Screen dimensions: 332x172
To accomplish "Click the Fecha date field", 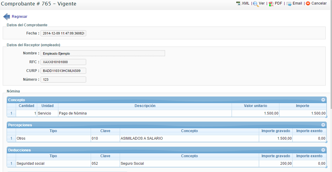I will [x=63, y=33].
